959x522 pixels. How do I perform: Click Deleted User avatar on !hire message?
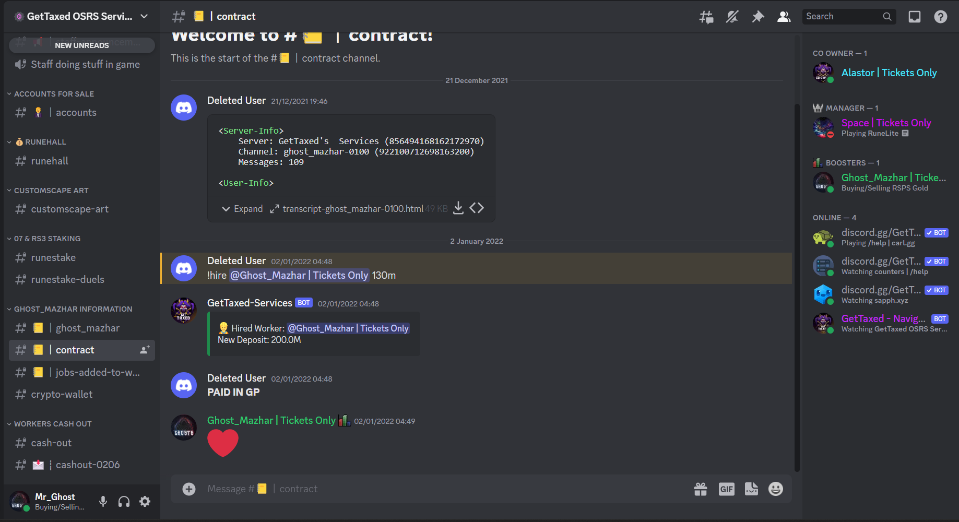point(184,268)
